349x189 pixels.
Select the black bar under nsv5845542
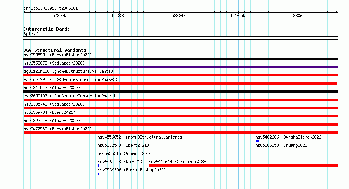(180, 92)
